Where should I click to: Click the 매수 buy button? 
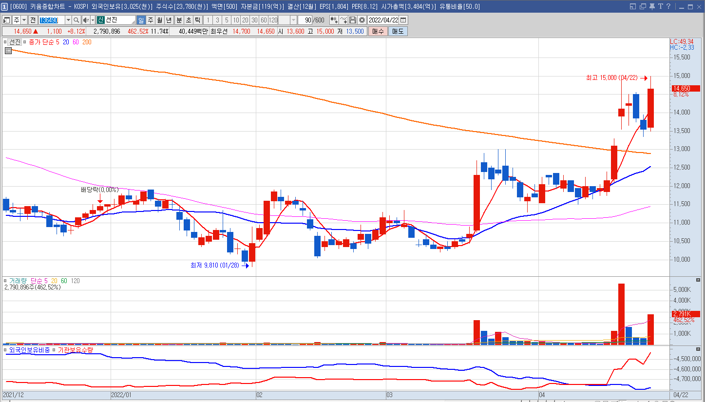point(378,31)
